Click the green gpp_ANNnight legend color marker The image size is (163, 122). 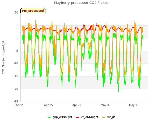(x=49, y=117)
